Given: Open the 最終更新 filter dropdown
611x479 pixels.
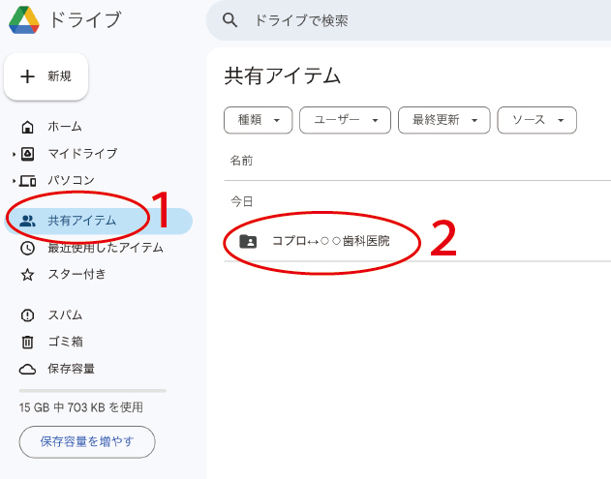Looking at the screenshot, I should [444, 120].
